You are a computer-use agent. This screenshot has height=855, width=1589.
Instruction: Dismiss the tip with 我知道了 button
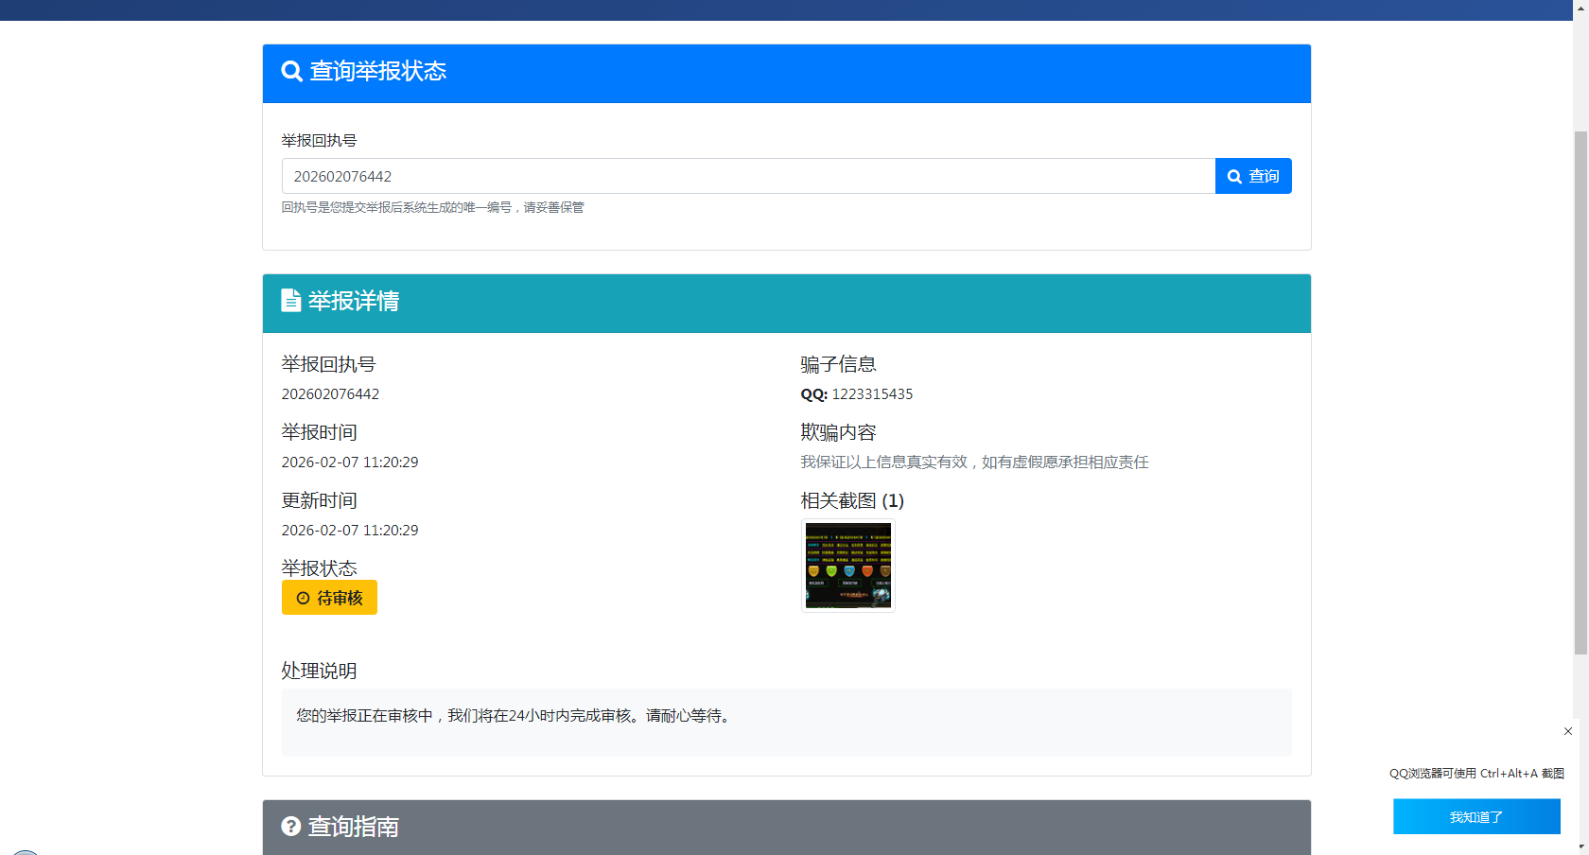click(1475, 817)
